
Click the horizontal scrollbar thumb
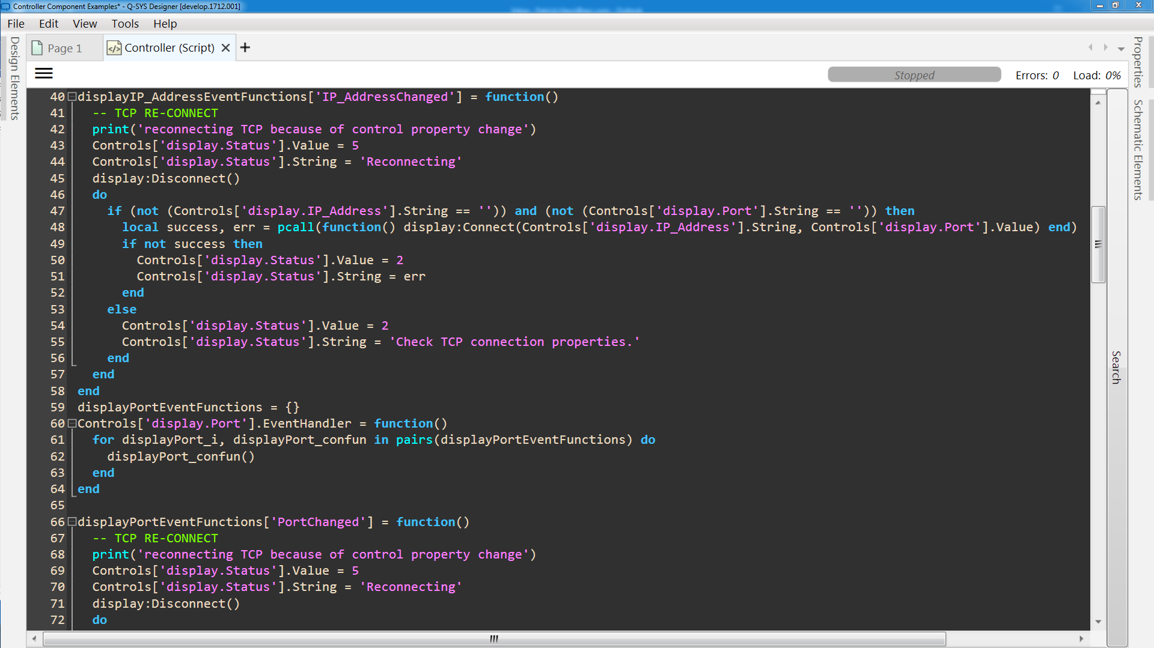(493, 638)
